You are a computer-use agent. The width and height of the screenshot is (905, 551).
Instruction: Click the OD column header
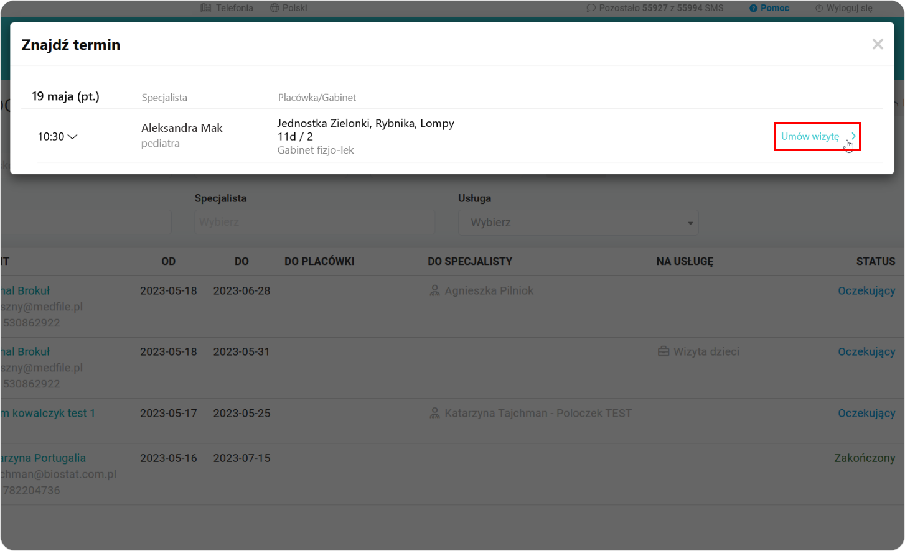[x=168, y=261]
